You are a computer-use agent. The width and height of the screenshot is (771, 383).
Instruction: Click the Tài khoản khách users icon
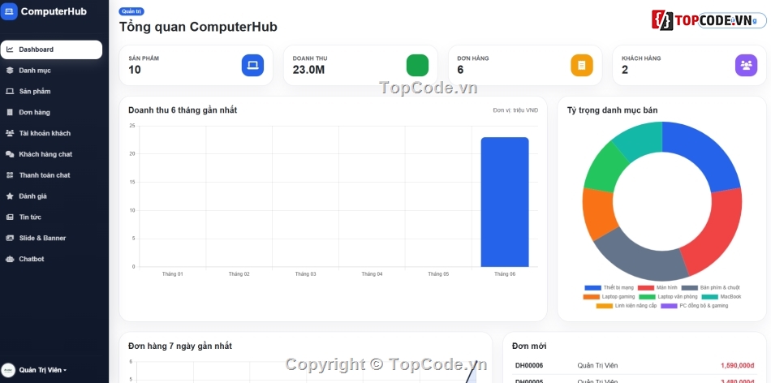click(x=10, y=133)
